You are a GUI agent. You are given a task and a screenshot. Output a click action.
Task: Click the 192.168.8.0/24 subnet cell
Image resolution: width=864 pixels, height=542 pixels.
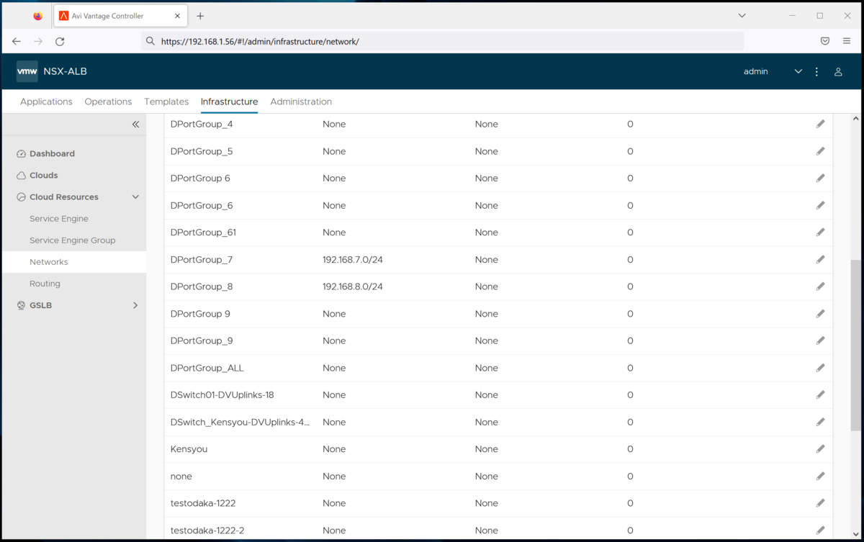pyautogui.click(x=353, y=286)
